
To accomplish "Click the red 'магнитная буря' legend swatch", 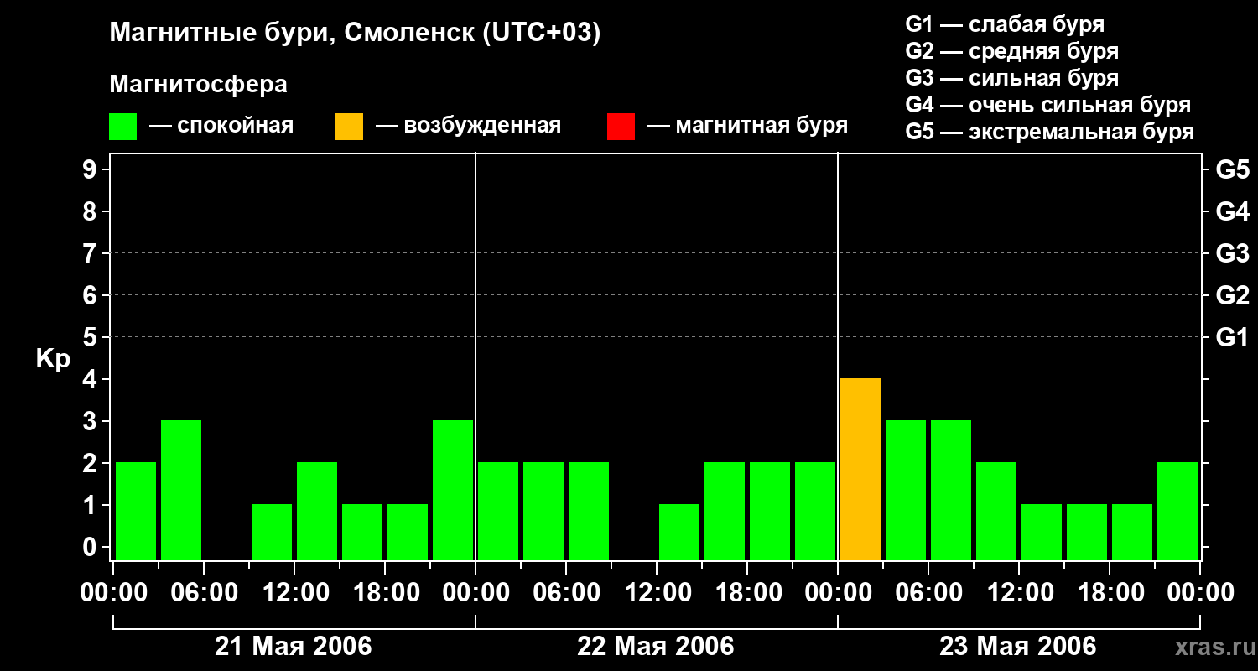I will [621, 126].
